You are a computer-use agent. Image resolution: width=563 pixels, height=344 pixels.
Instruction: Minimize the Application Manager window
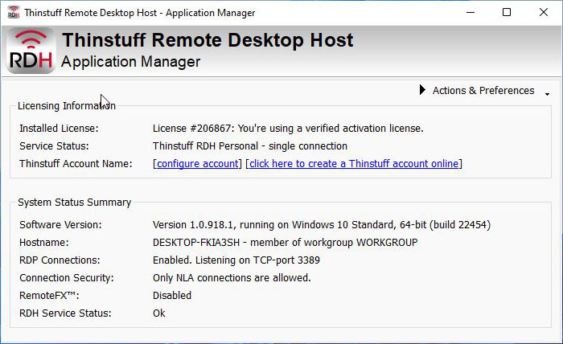(471, 13)
